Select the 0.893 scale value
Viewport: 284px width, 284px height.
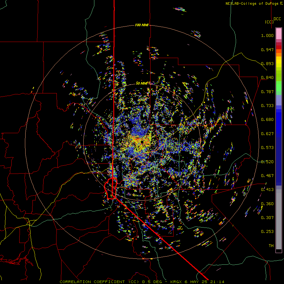pyautogui.click(x=267, y=63)
